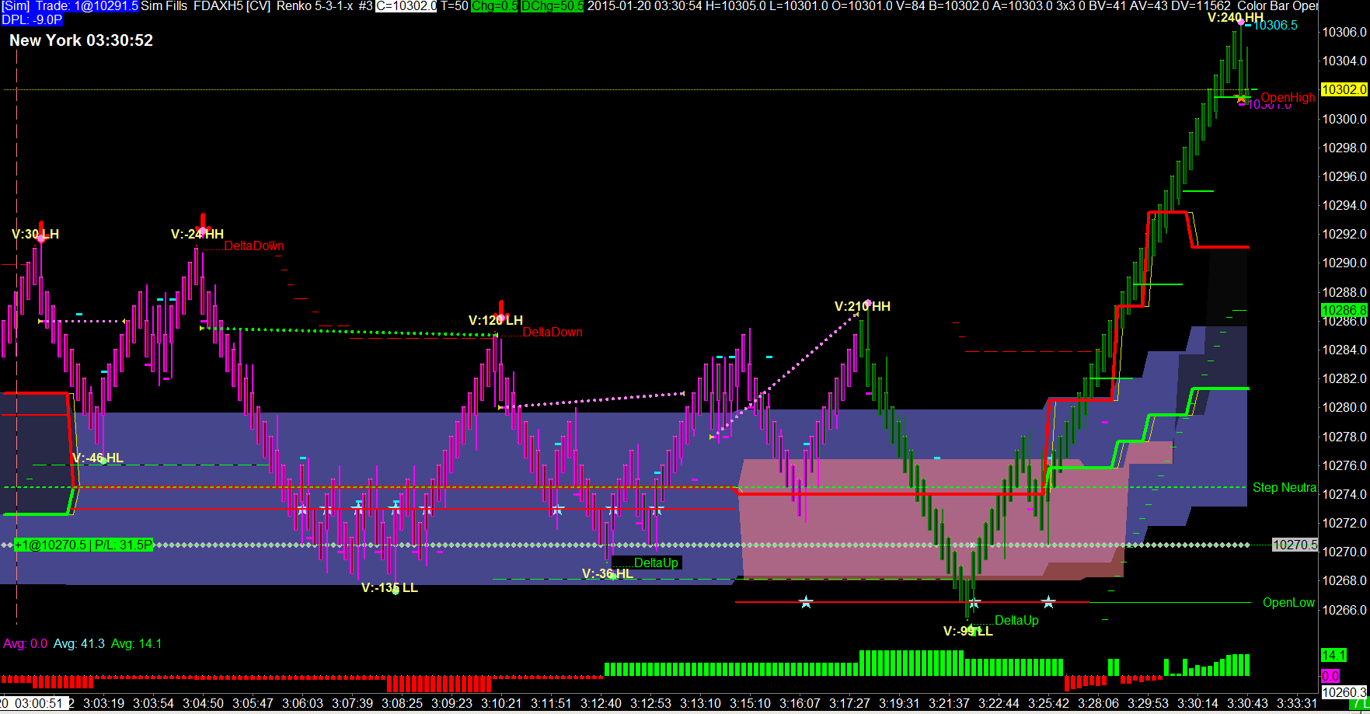Click "Avg: 0.0" in the lower study
Viewport: 1370px width, 714px height.
25,643
